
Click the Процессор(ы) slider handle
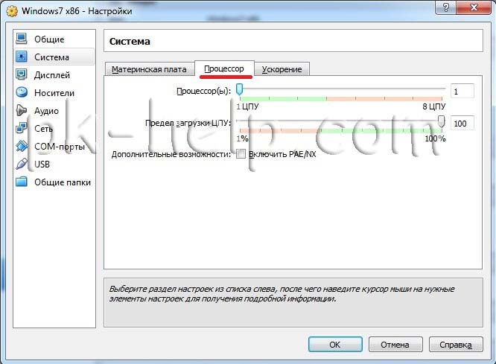coord(240,89)
